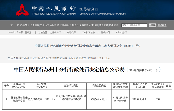Open the 首页 home navigation item

click(x=15, y=25)
